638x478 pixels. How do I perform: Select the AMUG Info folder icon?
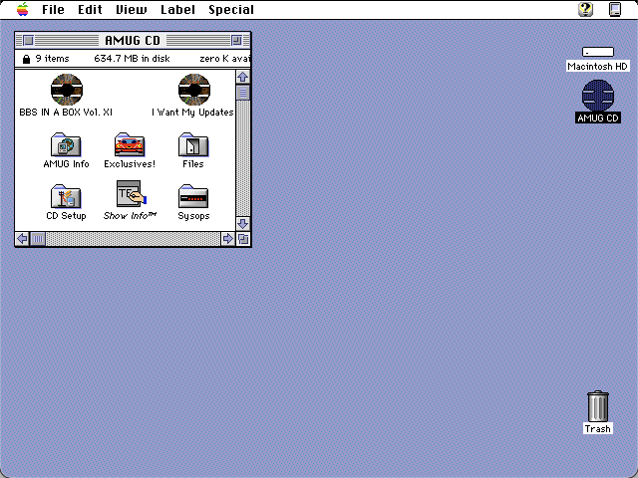[x=66, y=144]
